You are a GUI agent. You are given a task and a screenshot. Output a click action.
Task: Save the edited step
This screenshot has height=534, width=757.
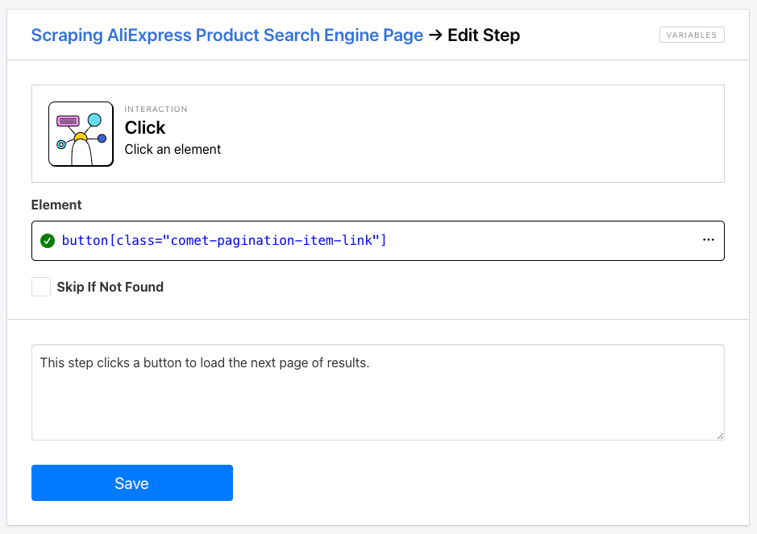coord(131,483)
